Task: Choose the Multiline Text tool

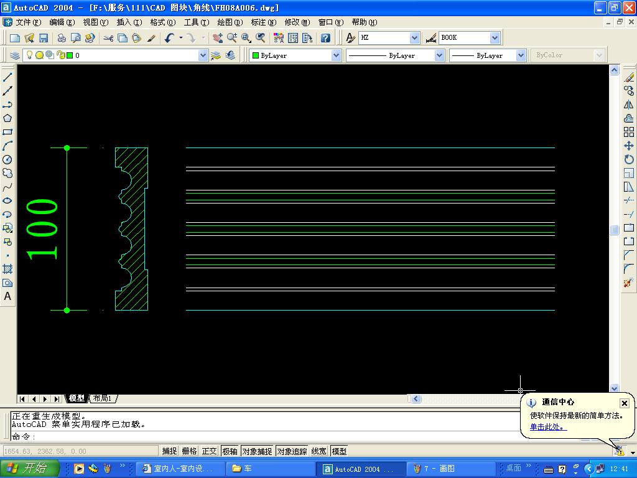Action: (7, 297)
